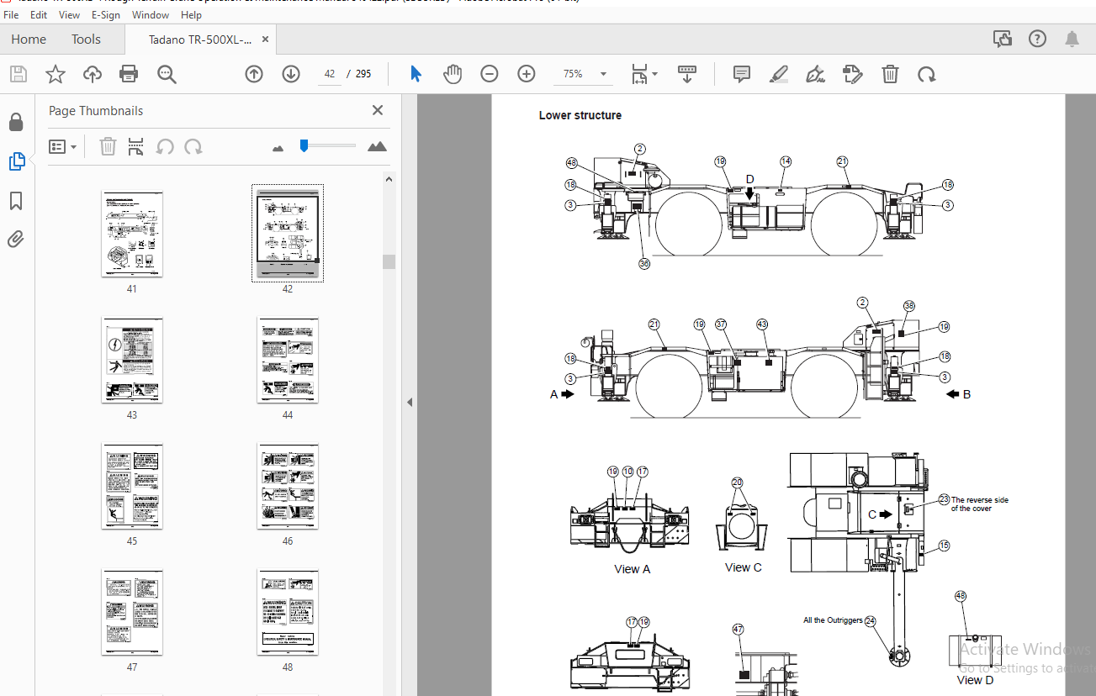This screenshot has height=696, width=1096.
Task: Switch to the Home tab
Action: [x=29, y=40]
